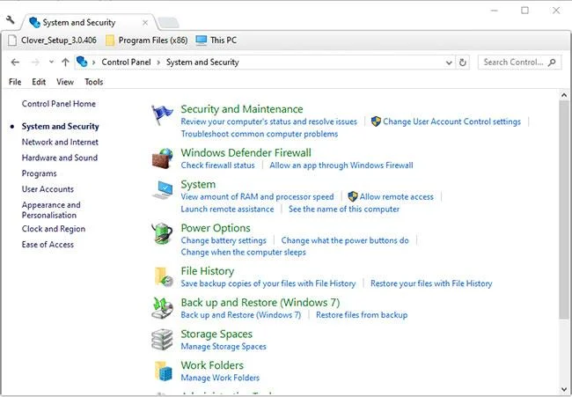Open Windows Defender Firewall heading
The width and height of the screenshot is (572, 397).
(x=246, y=153)
